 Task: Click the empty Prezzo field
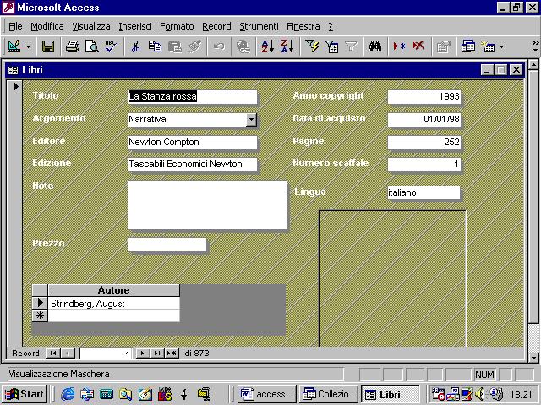pos(167,245)
